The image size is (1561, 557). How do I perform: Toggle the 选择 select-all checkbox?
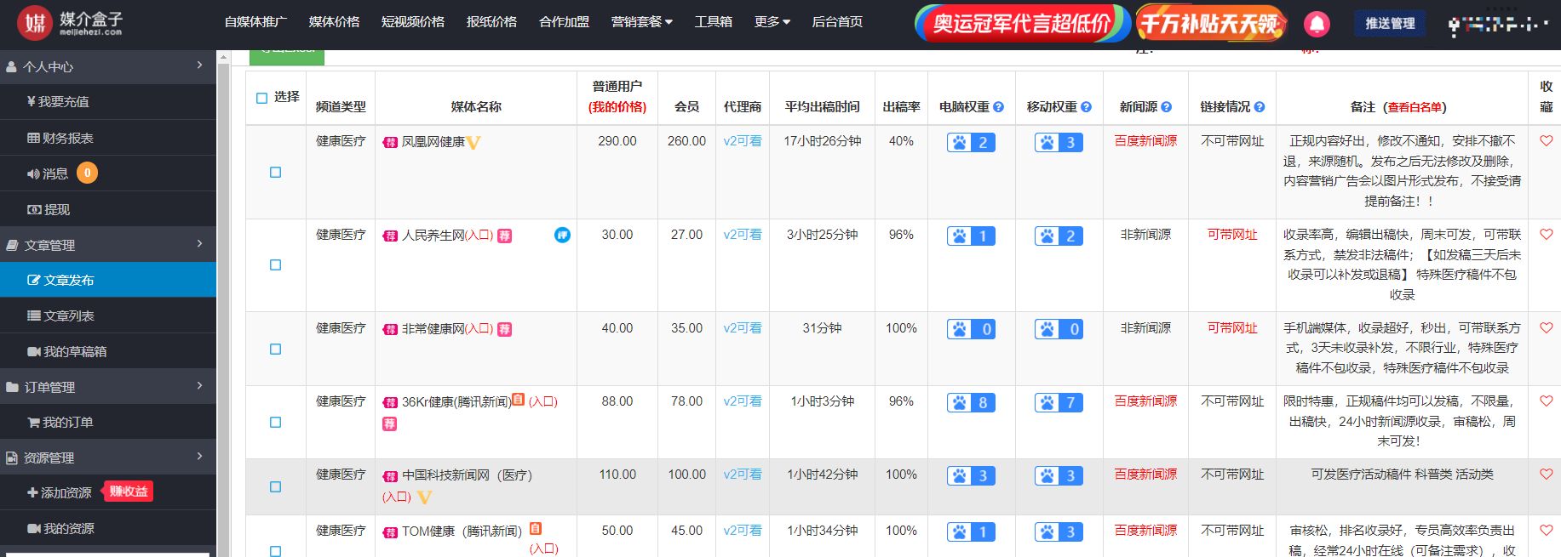[262, 98]
